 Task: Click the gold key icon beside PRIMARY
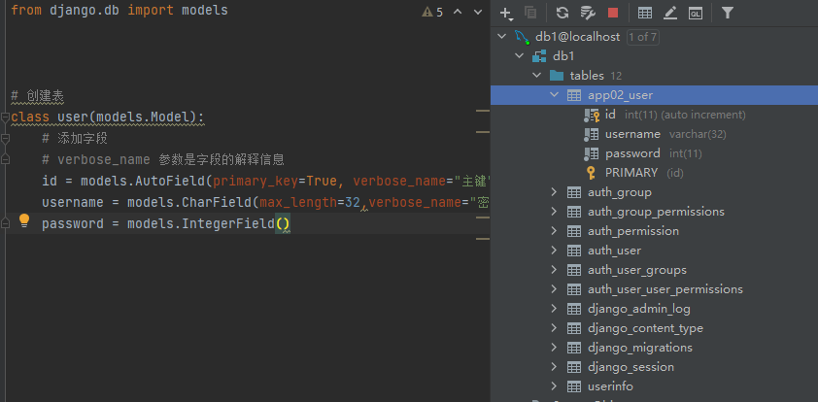591,173
